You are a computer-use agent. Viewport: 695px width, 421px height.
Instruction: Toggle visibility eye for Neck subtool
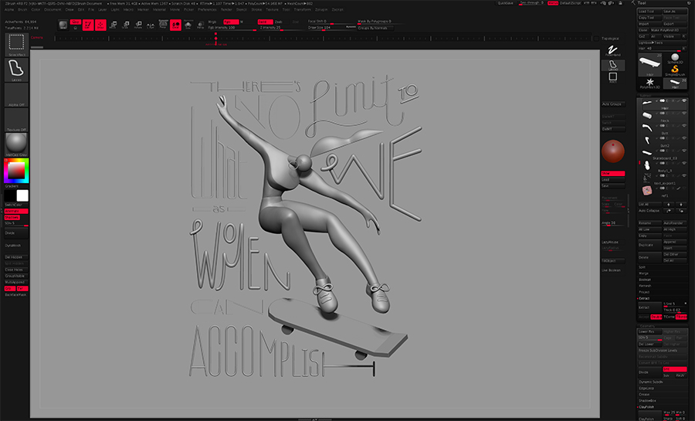[684, 114]
